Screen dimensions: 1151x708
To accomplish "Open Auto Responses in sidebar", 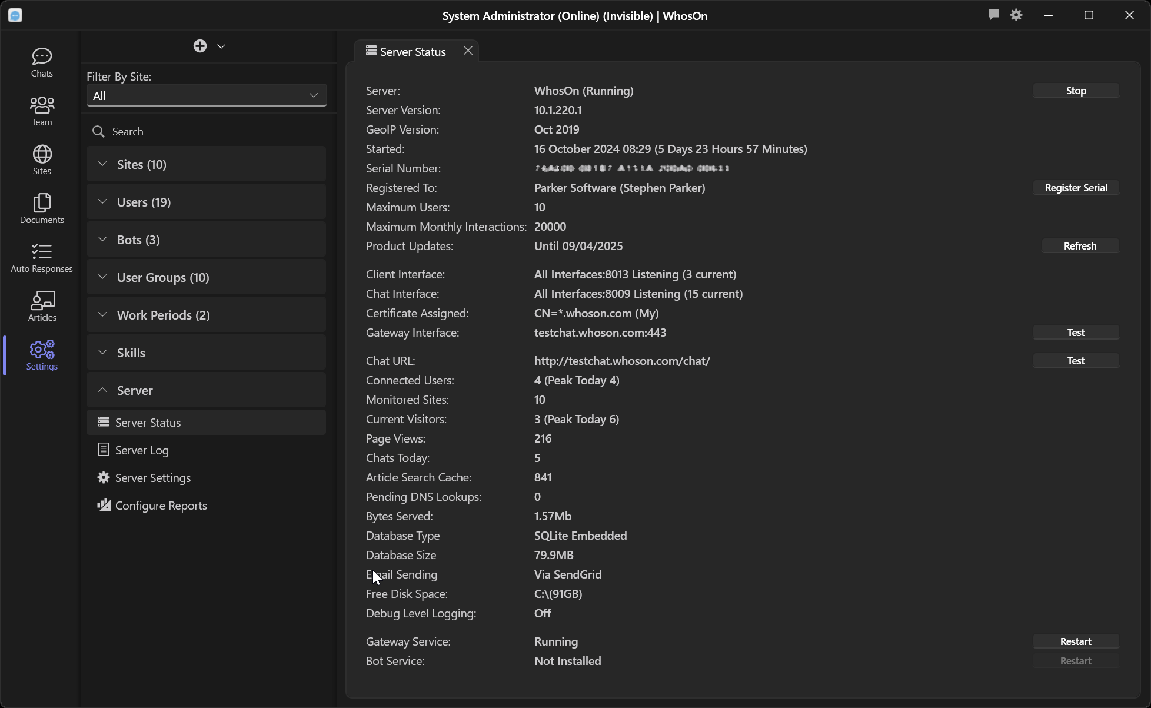I will (x=42, y=258).
